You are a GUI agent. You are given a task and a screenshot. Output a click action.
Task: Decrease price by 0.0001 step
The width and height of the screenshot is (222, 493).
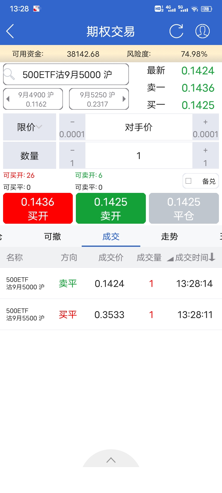tap(72, 127)
